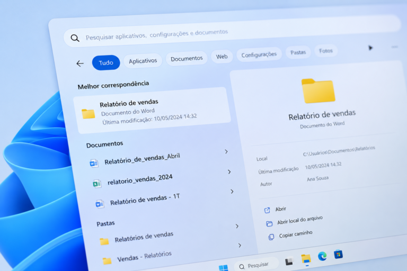
Task: Show more filters with the arrow
Action: [x=370, y=48]
